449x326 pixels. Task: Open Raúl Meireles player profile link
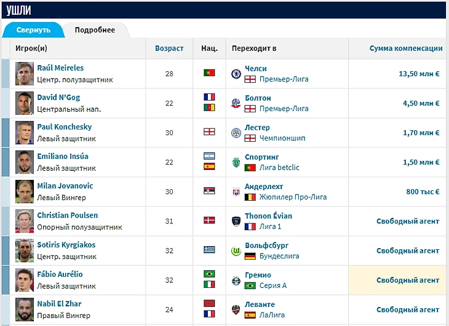60,68
